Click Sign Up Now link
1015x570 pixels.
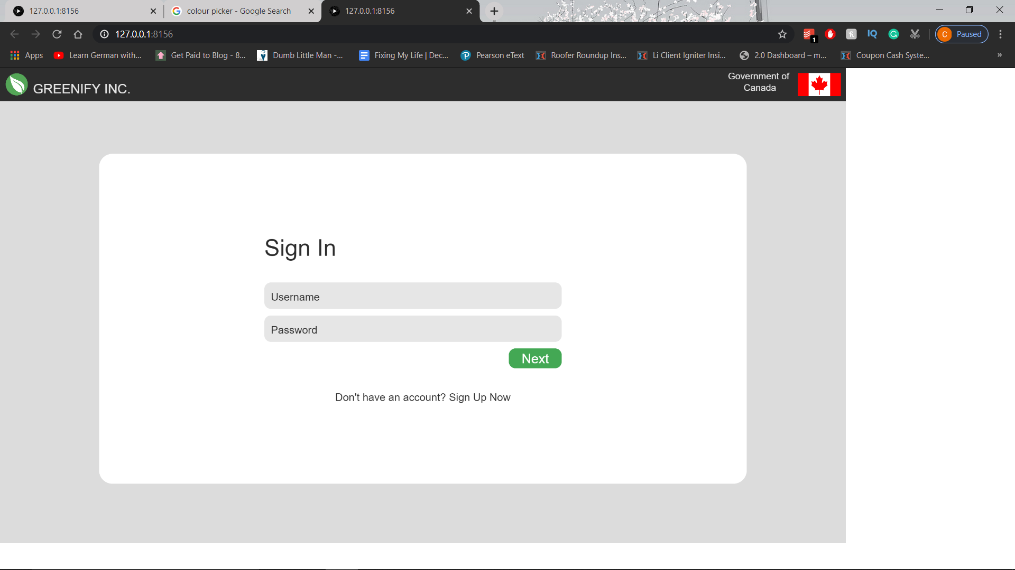point(479,397)
